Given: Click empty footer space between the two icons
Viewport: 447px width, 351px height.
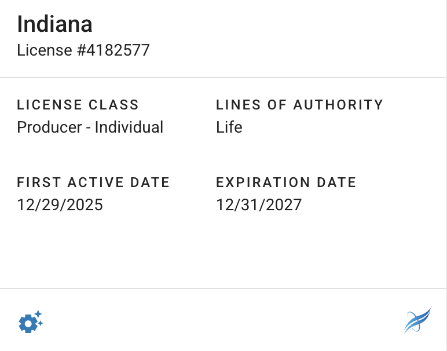Looking at the screenshot, I should (x=223, y=321).
